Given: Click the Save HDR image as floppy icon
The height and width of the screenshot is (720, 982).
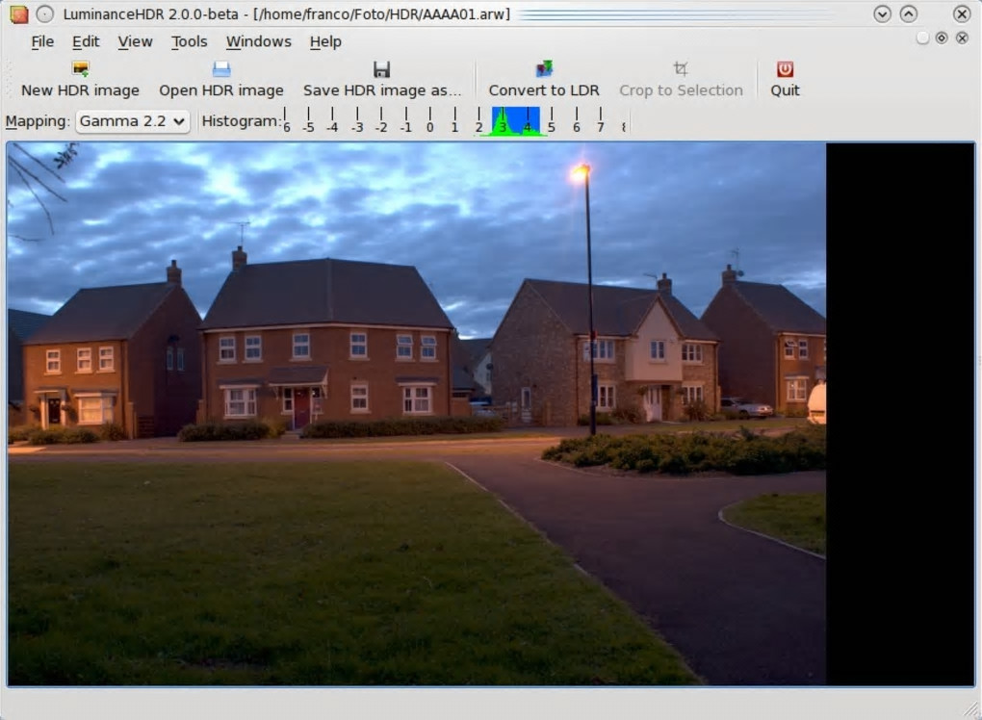Looking at the screenshot, I should pyautogui.click(x=381, y=69).
